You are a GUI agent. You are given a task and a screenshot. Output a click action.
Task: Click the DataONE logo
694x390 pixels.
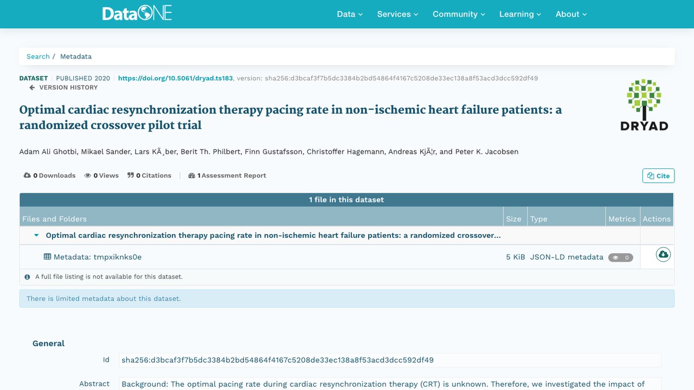click(x=137, y=14)
